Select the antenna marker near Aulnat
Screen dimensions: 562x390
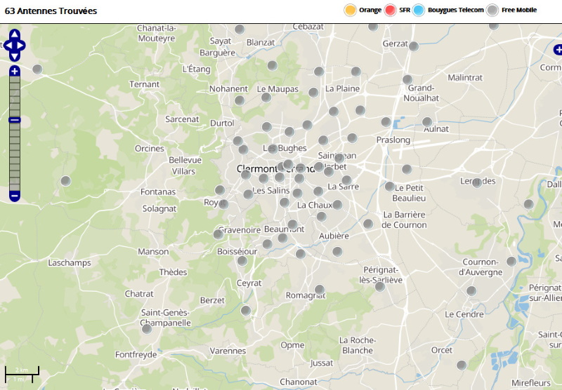(427, 121)
